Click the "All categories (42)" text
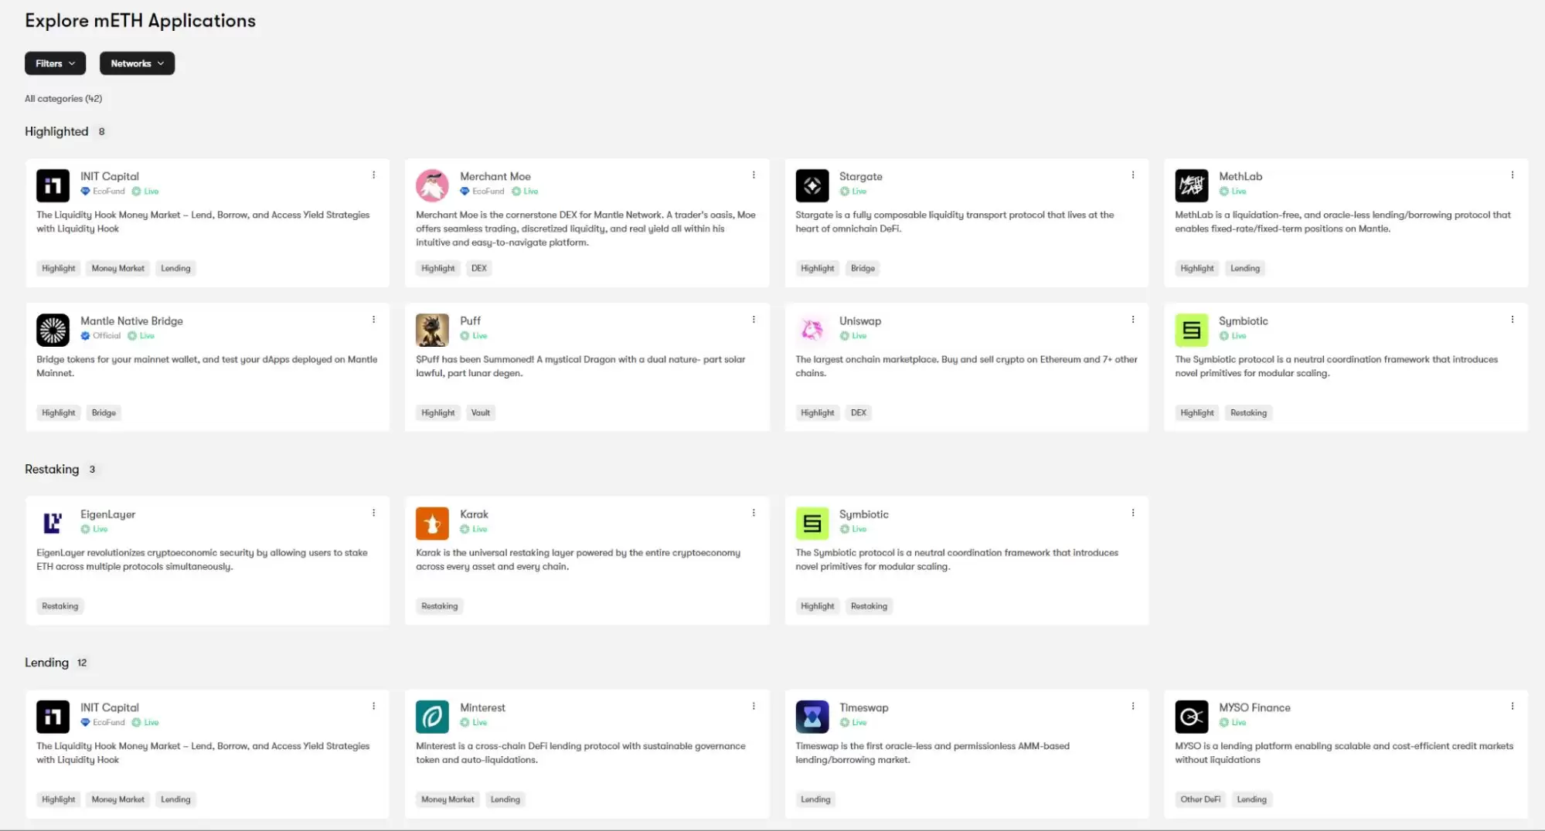 point(63,99)
